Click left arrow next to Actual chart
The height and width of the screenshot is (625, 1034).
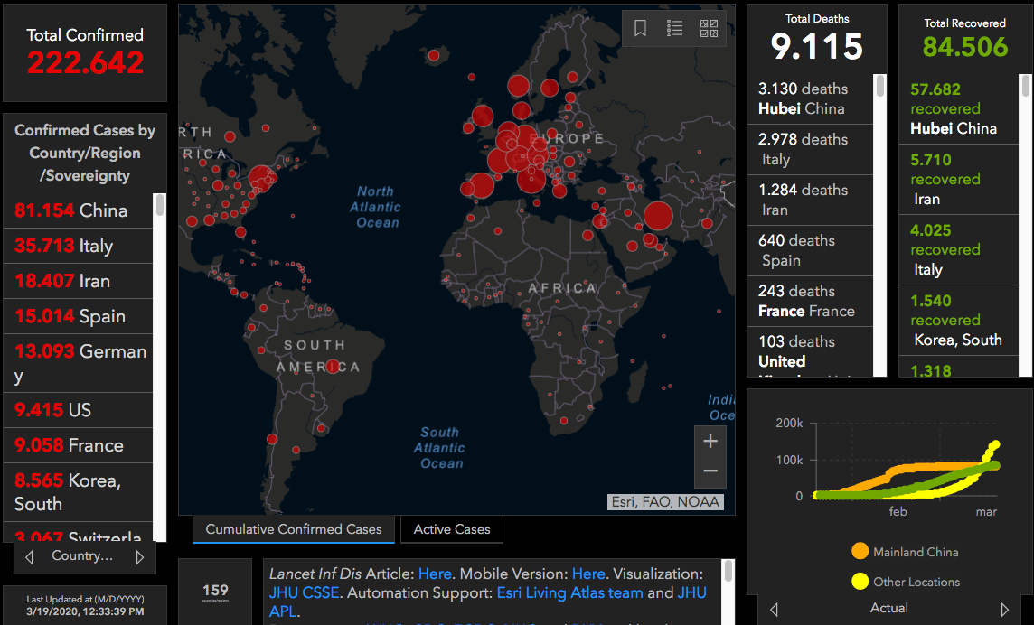(775, 609)
